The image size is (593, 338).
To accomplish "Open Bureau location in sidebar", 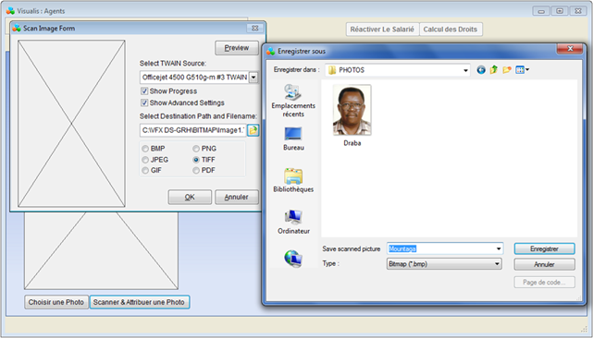I will click(293, 139).
